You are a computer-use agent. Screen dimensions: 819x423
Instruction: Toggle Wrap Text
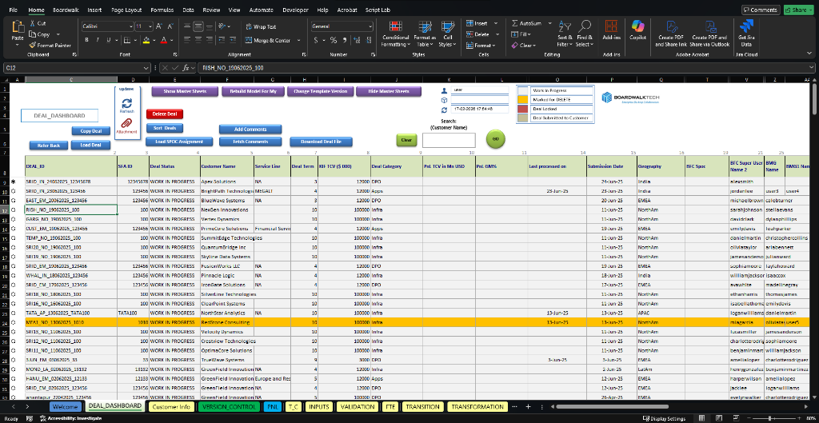[261, 26]
